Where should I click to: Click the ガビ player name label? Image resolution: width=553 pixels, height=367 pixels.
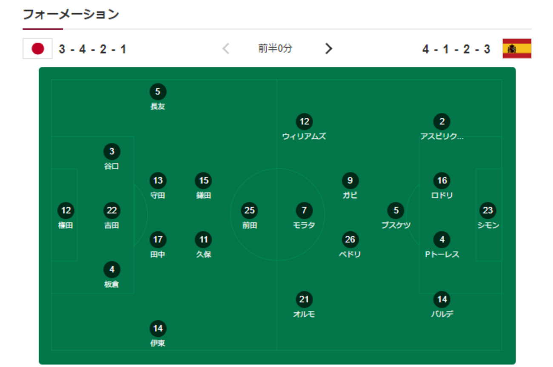[350, 196]
